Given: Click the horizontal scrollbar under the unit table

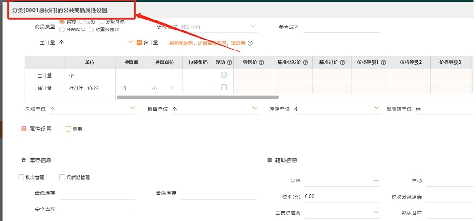Looking at the screenshot, I should pos(198,97).
